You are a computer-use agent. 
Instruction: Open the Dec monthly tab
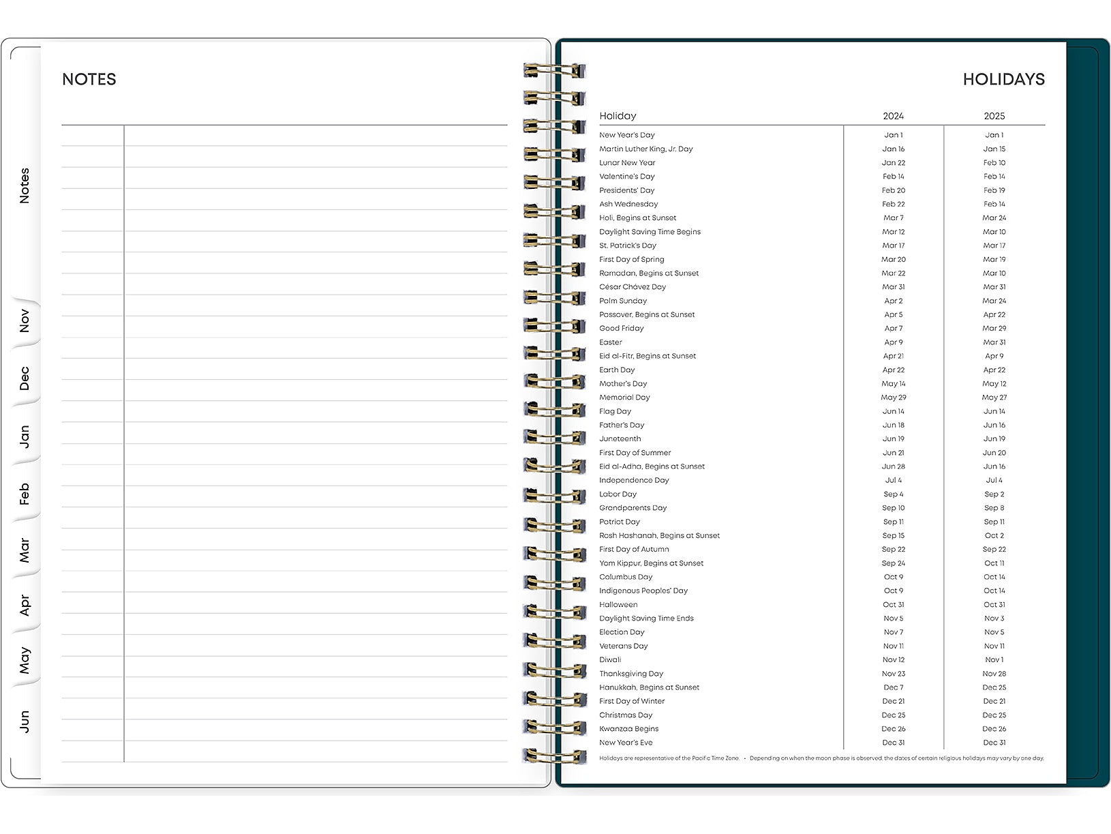(25, 378)
